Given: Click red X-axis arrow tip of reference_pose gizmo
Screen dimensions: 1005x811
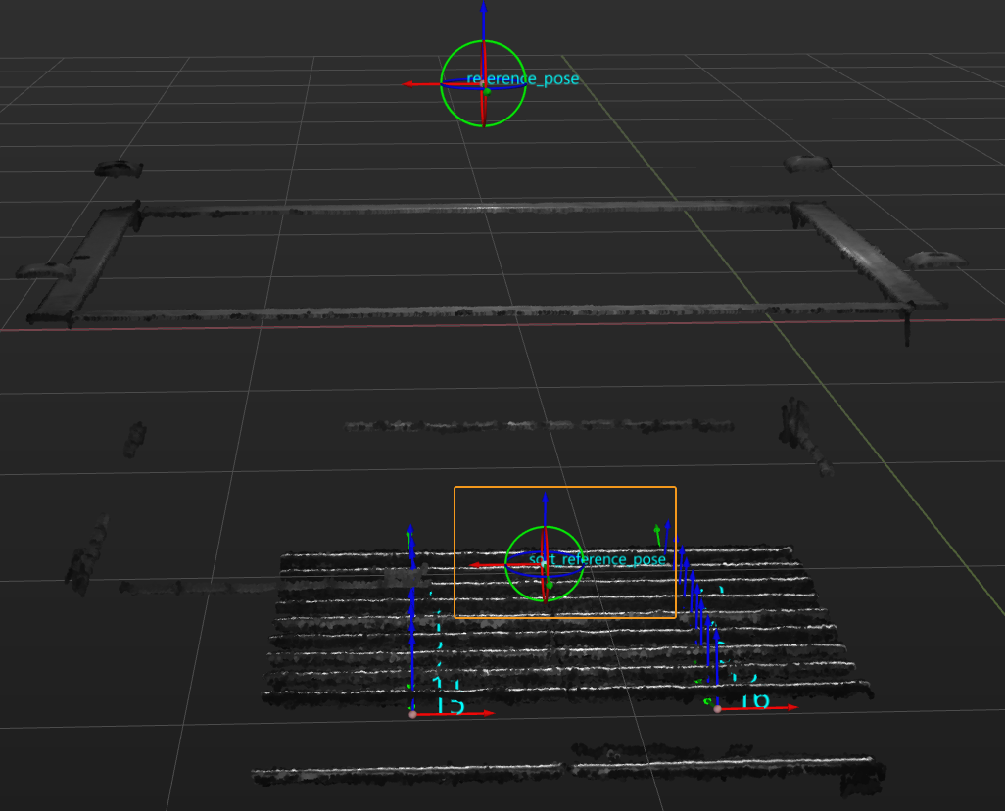Looking at the screenshot, I should (407, 84).
